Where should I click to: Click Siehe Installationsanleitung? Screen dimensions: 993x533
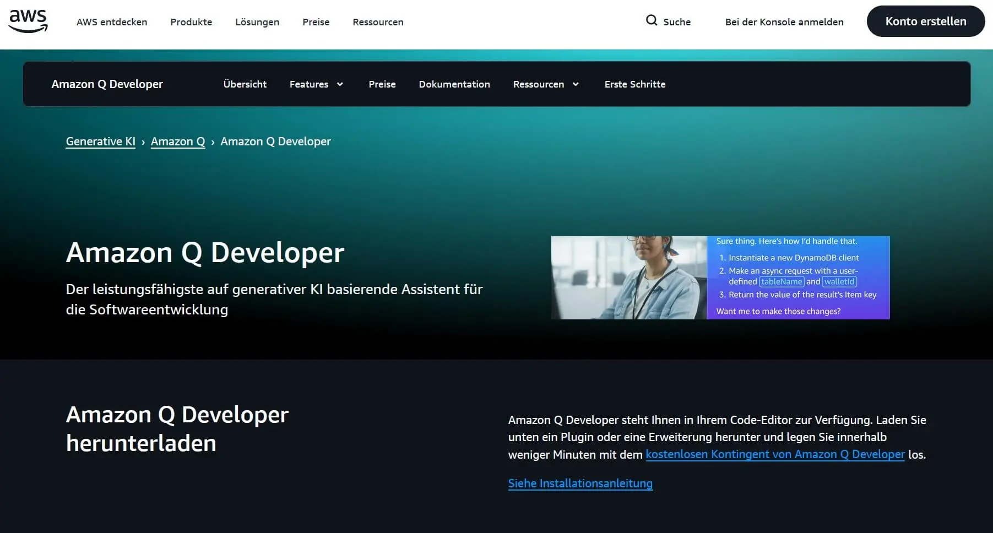click(580, 483)
